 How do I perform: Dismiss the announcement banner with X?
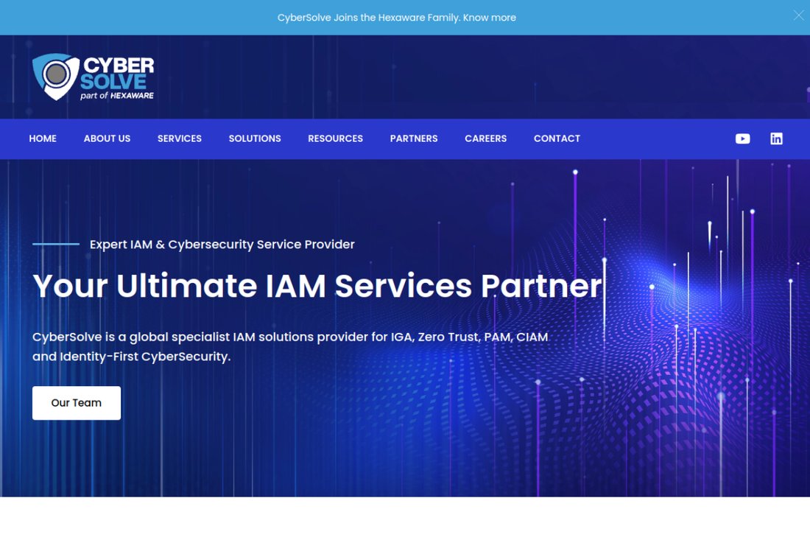pos(798,15)
